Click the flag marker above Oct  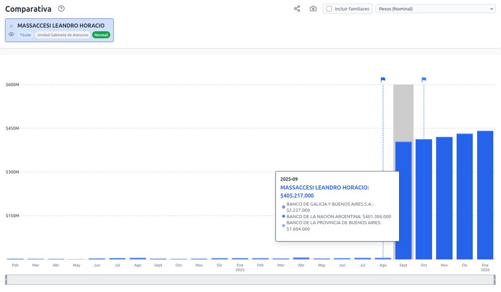coord(424,79)
